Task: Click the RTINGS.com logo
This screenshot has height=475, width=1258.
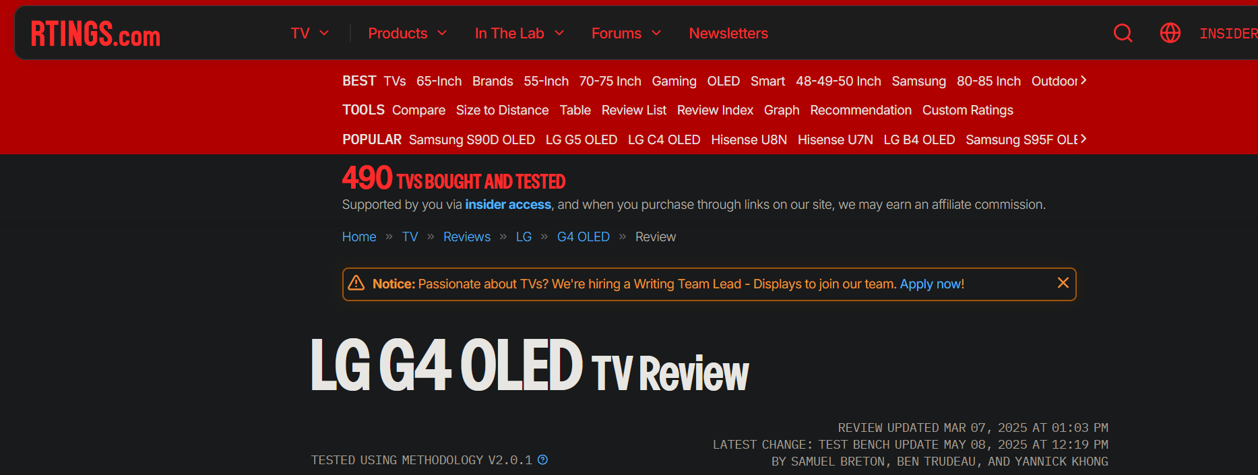Action: [96, 34]
